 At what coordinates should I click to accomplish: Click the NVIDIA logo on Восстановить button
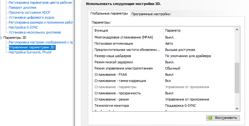tap(210, 118)
